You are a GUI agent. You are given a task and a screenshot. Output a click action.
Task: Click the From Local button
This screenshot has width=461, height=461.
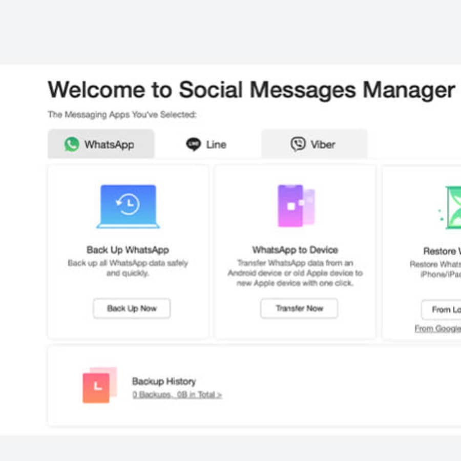[442, 310]
